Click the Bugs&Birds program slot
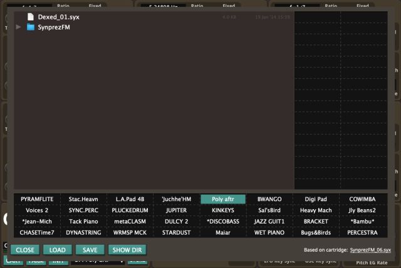This screenshot has width=401, height=268. (316, 232)
